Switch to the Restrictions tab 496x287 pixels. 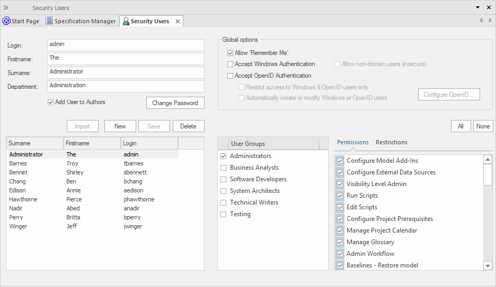click(x=391, y=142)
